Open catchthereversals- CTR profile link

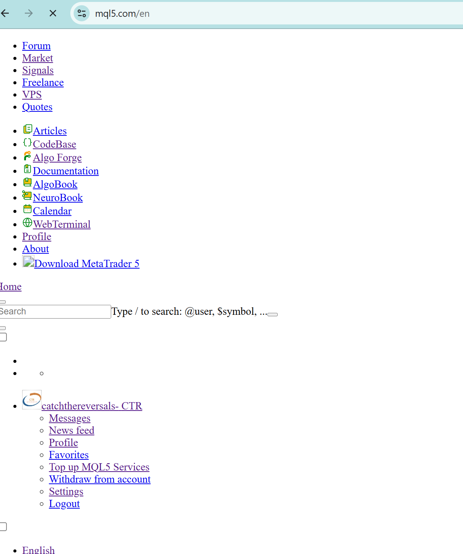point(92,406)
